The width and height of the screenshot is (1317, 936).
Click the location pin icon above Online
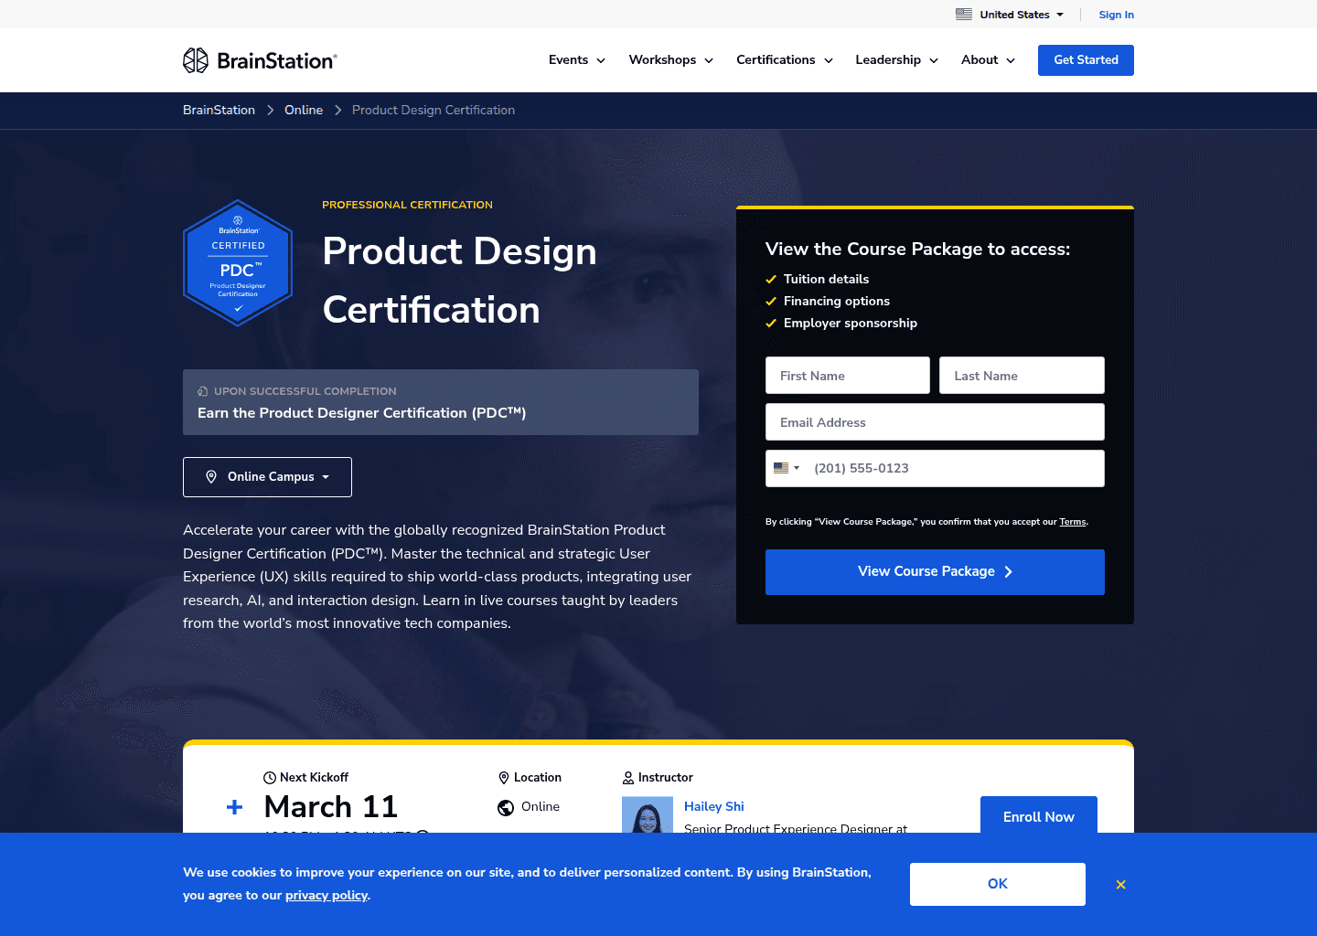coord(504,777)
